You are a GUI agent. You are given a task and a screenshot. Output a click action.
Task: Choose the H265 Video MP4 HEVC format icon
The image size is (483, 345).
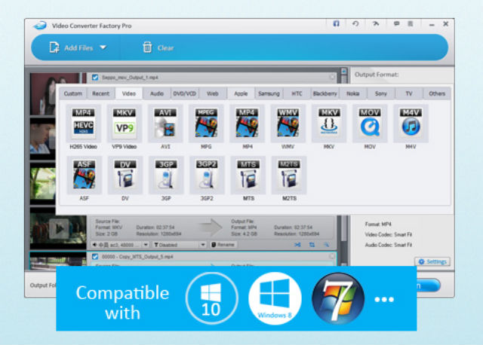pyautogui.click(x=83, y=124)
